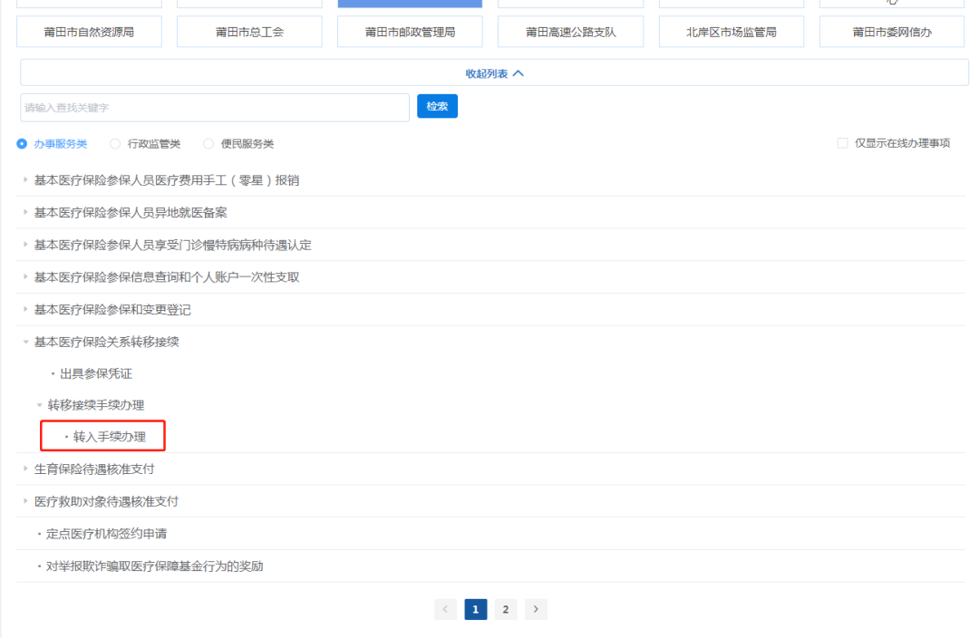Open 出具参保凭证 service item

pyautogui.click(x=96, y=373)
